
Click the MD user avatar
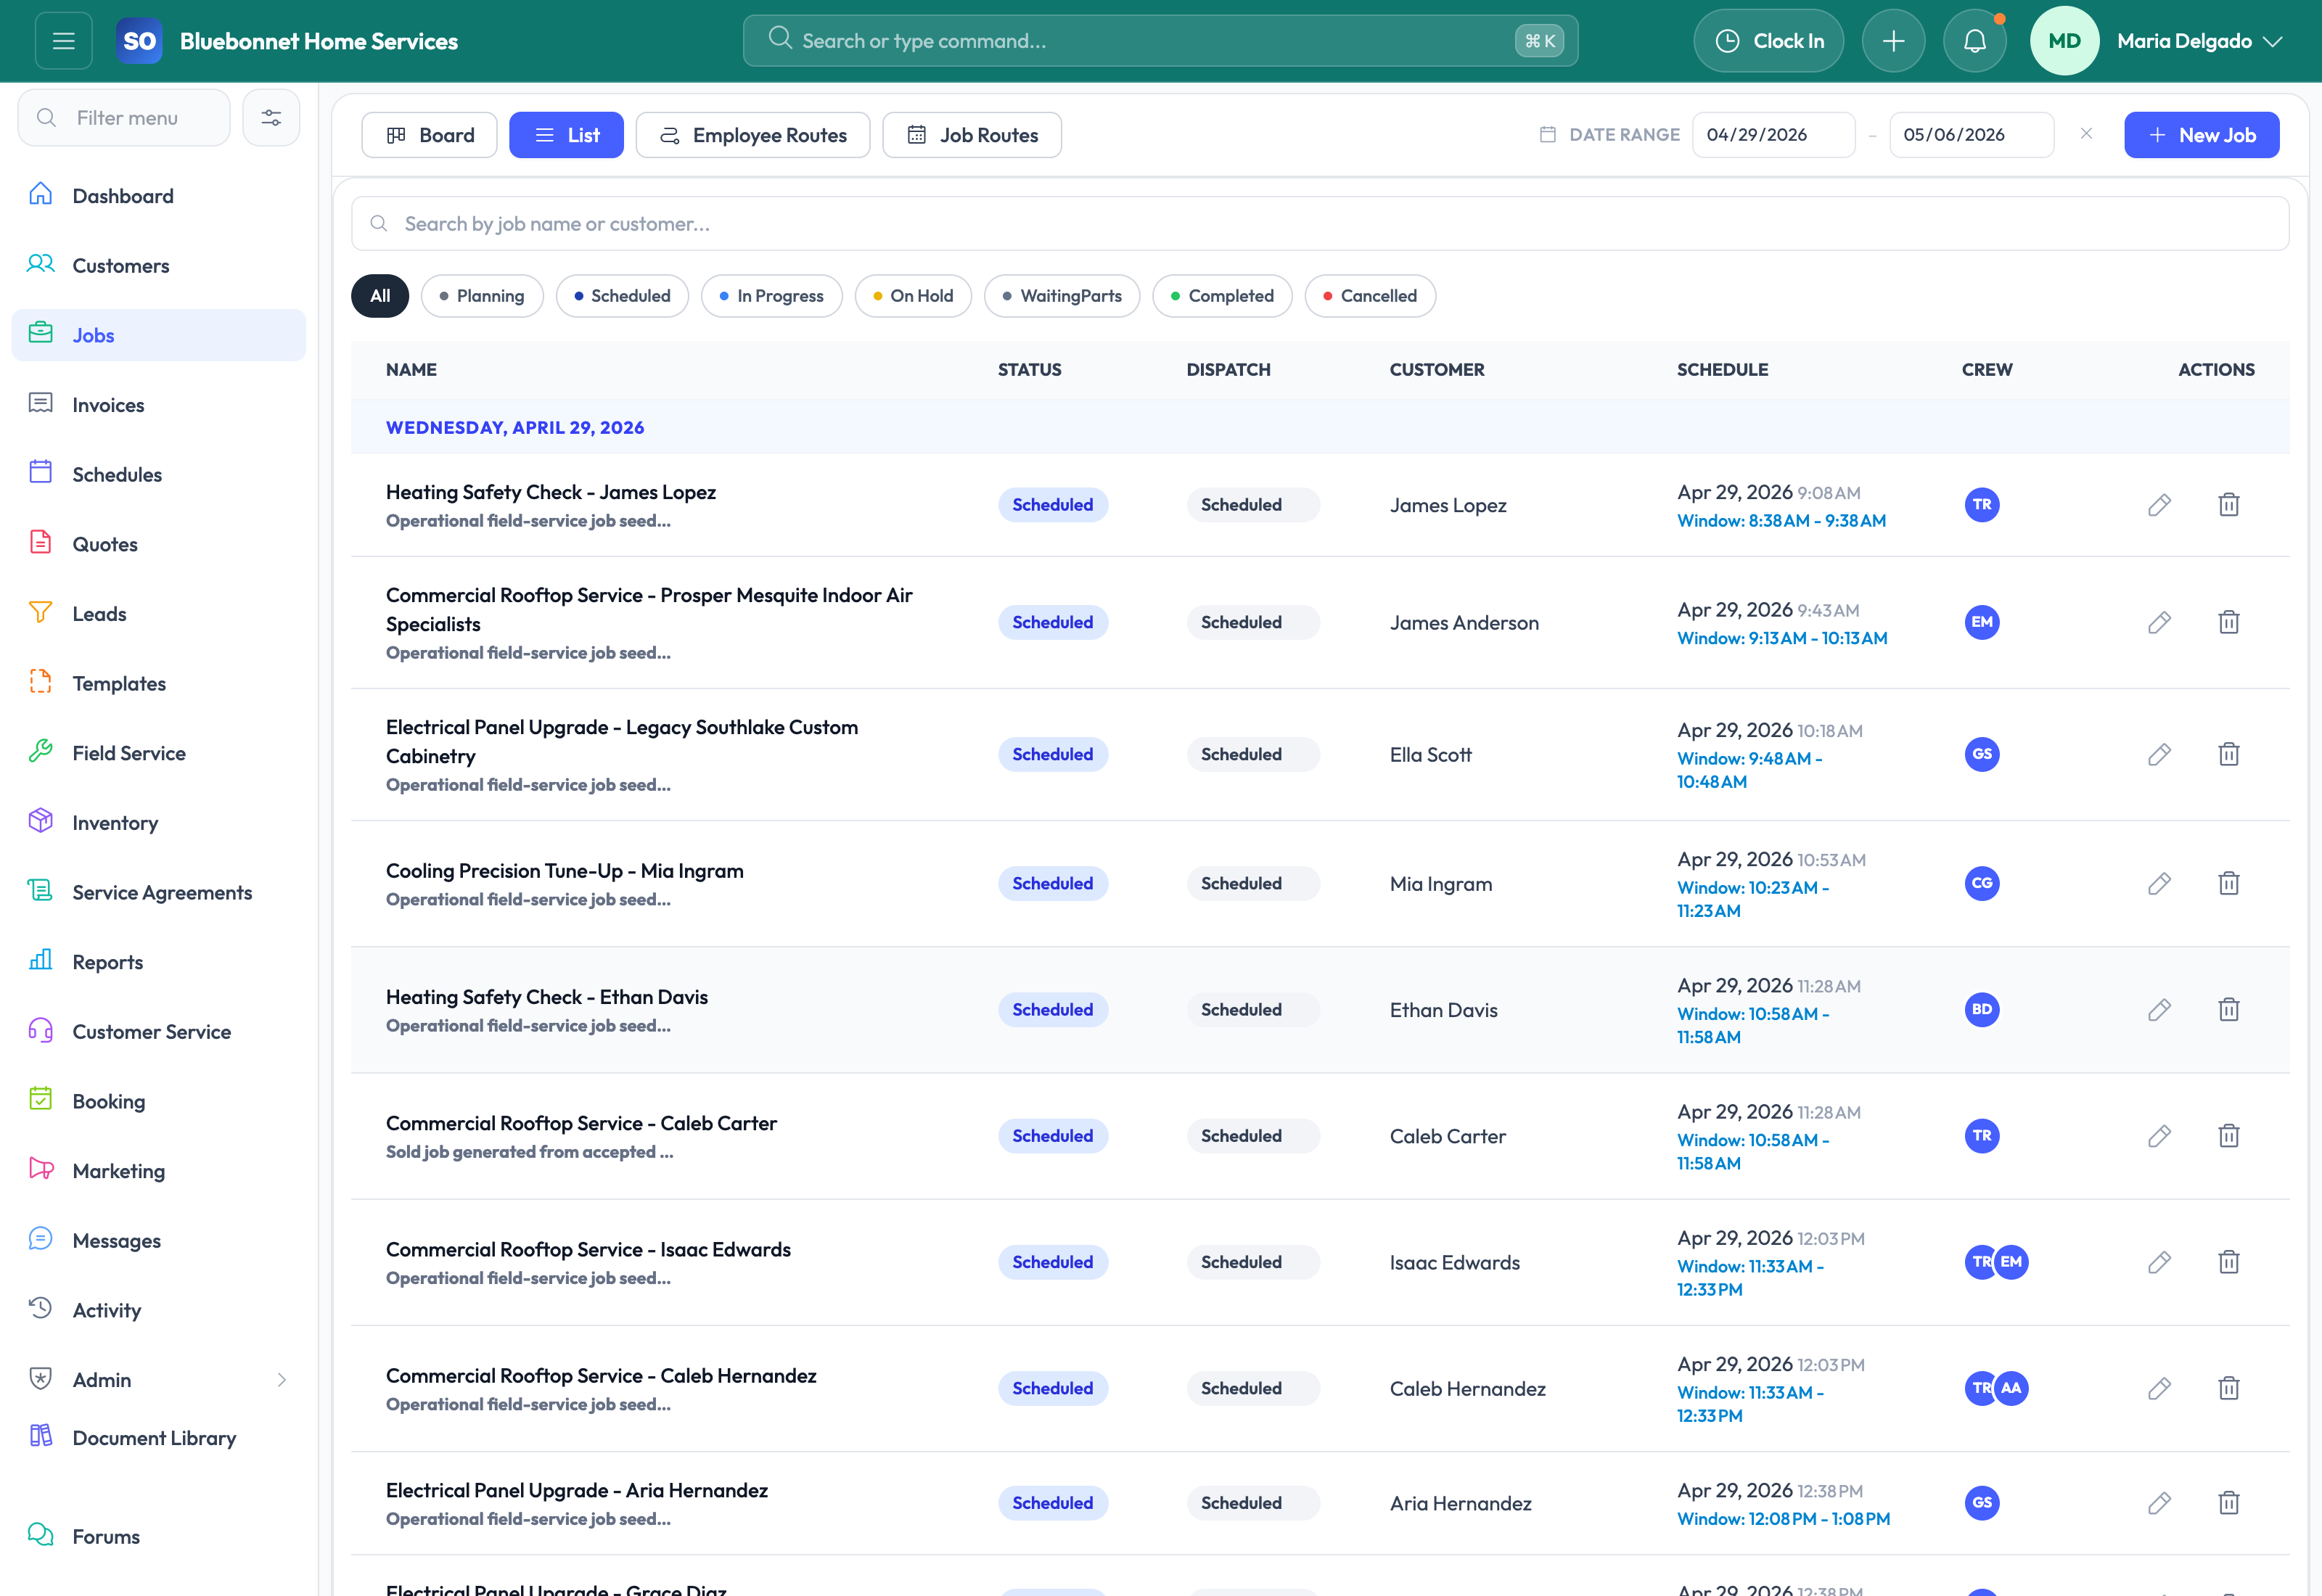[x=2064, y=41]
